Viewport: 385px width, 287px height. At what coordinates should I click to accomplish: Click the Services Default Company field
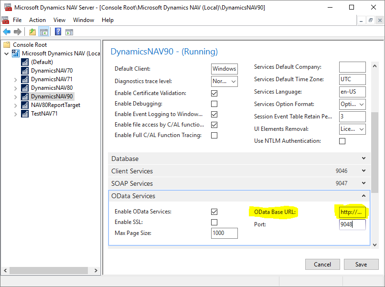353,67
